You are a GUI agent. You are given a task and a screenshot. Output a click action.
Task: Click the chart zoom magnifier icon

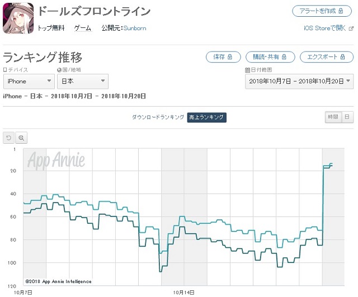(x=21, y=138)
